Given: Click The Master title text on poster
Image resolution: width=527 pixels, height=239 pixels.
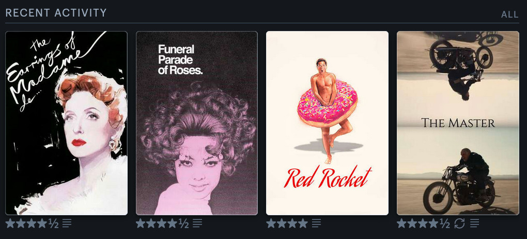Looking at the screenshot, I should click(458, 123).
